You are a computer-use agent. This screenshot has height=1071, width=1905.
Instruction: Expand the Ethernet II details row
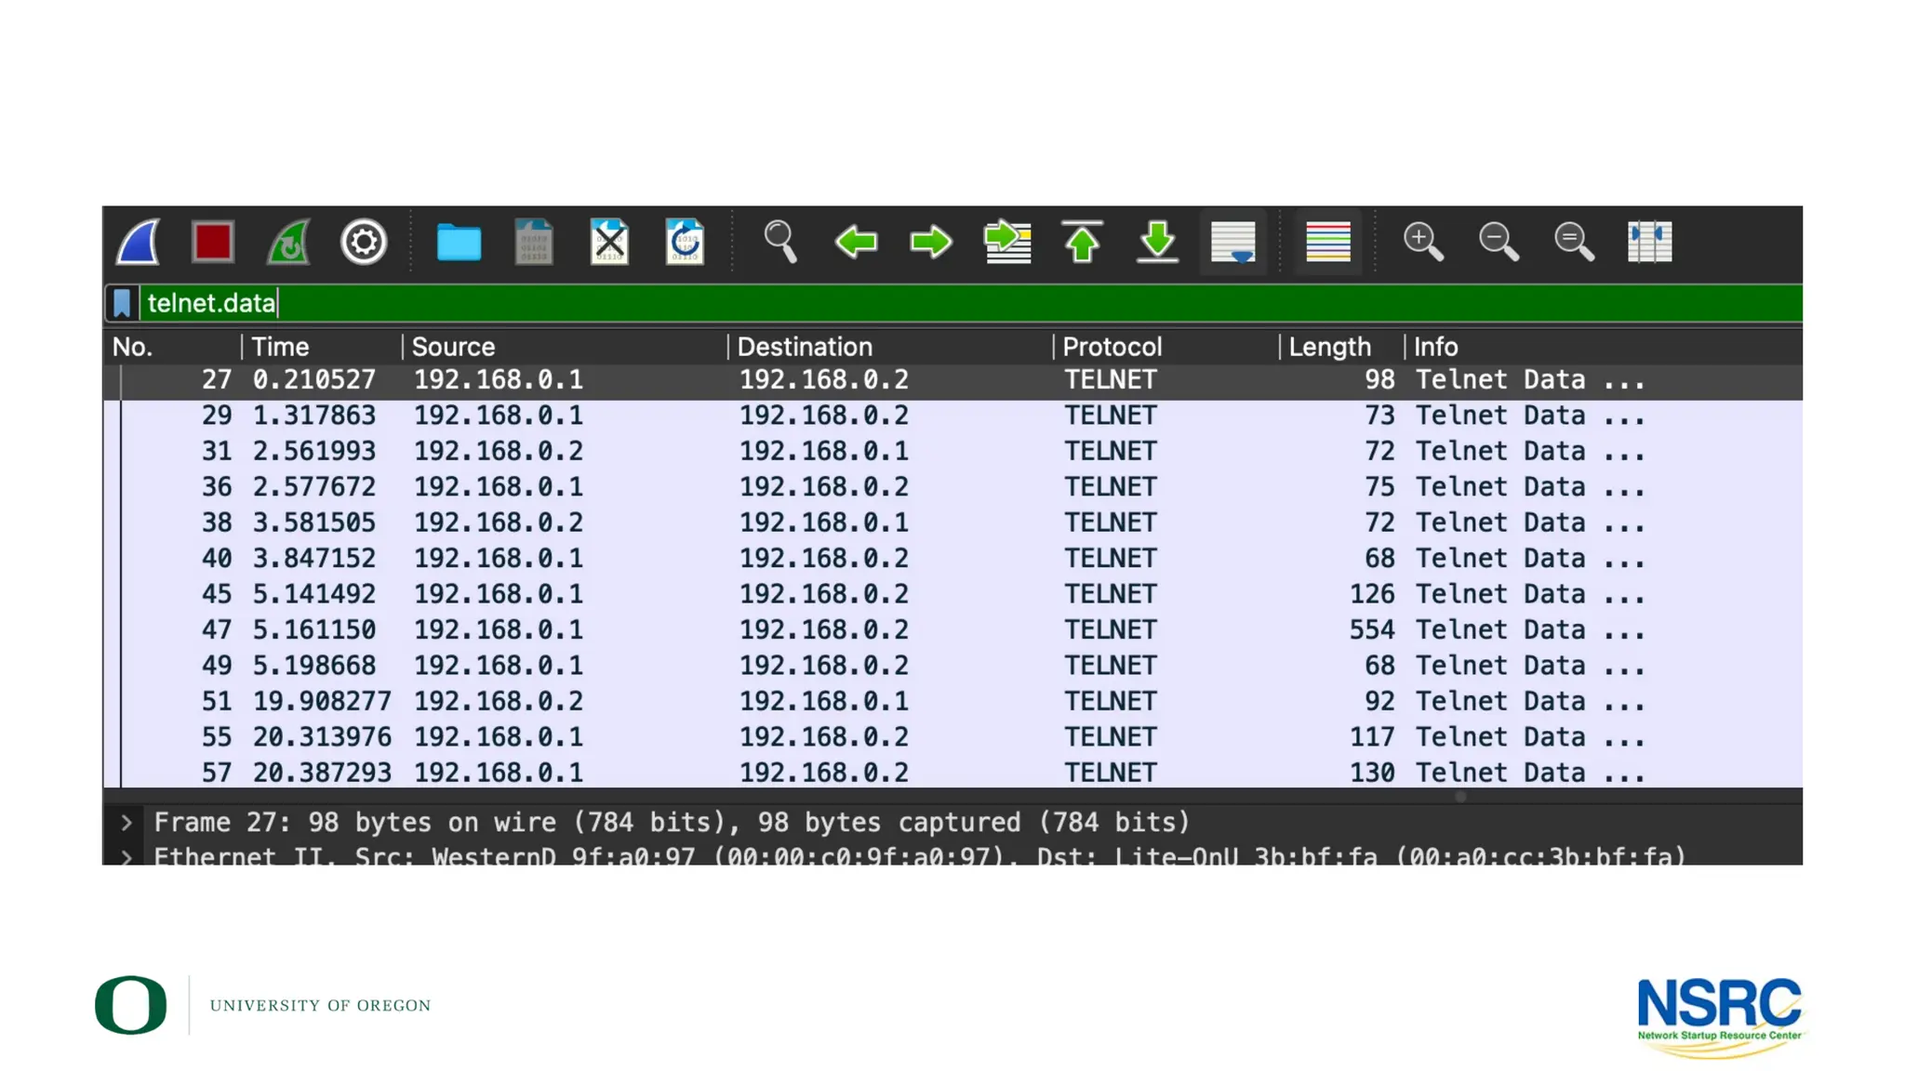[x=127, y=856]
